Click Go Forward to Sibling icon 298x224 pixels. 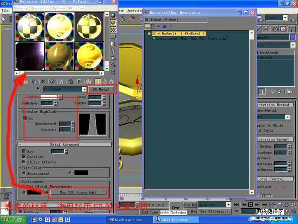click(x=111, y=82)
